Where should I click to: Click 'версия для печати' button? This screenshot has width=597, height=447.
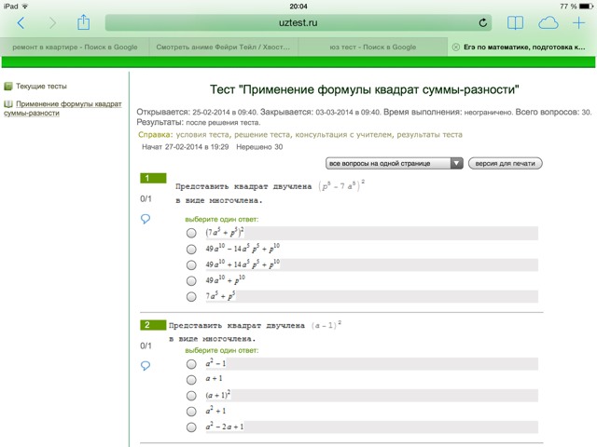506,164
